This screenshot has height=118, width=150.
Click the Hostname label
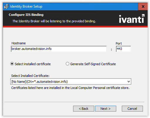tap(18, 43)
